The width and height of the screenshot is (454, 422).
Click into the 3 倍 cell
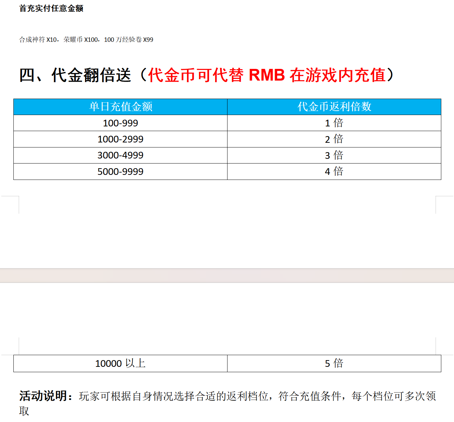[334, 155]
